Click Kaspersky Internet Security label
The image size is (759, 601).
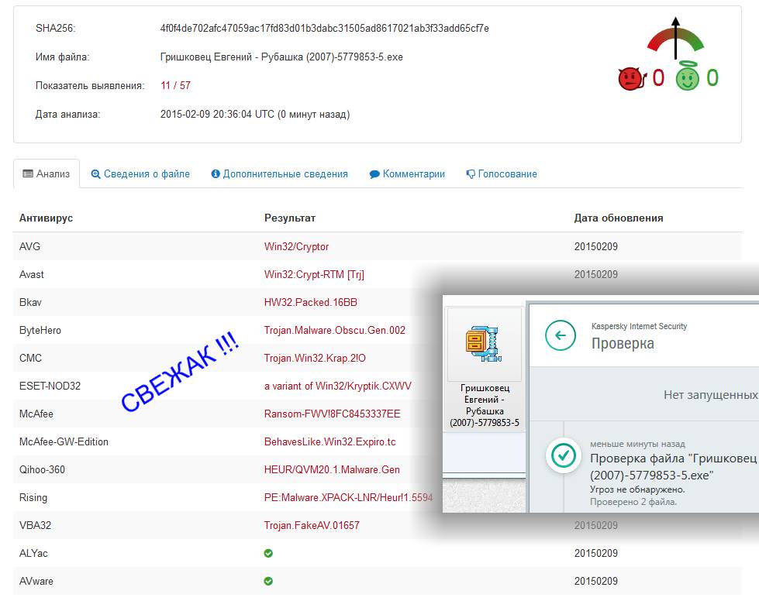(639, 326)
